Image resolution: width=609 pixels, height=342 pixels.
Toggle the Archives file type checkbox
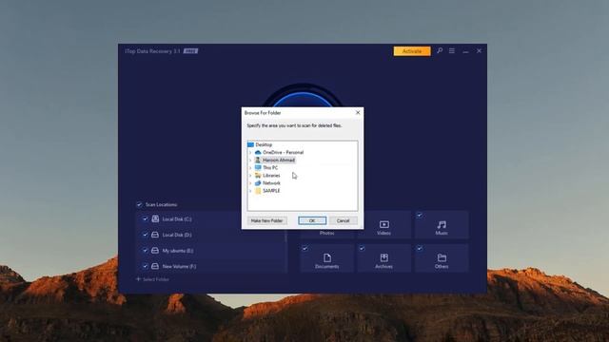[362, 249]
